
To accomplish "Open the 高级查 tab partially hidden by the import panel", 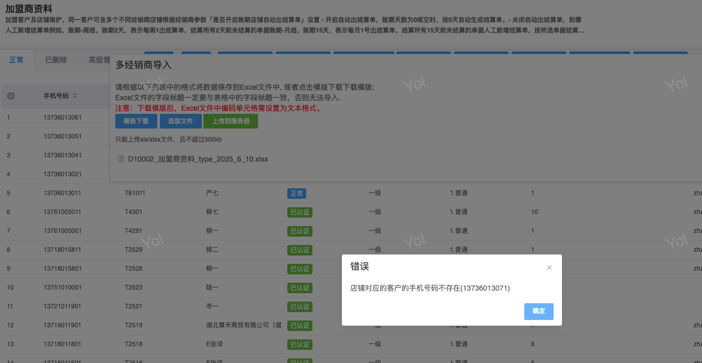I will click(99, 60).
